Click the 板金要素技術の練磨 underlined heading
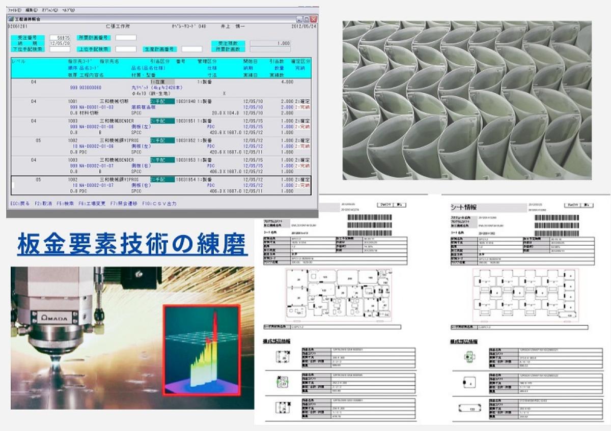 pos(132,245)
